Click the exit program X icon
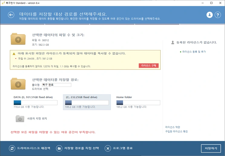 coord(108,148)
